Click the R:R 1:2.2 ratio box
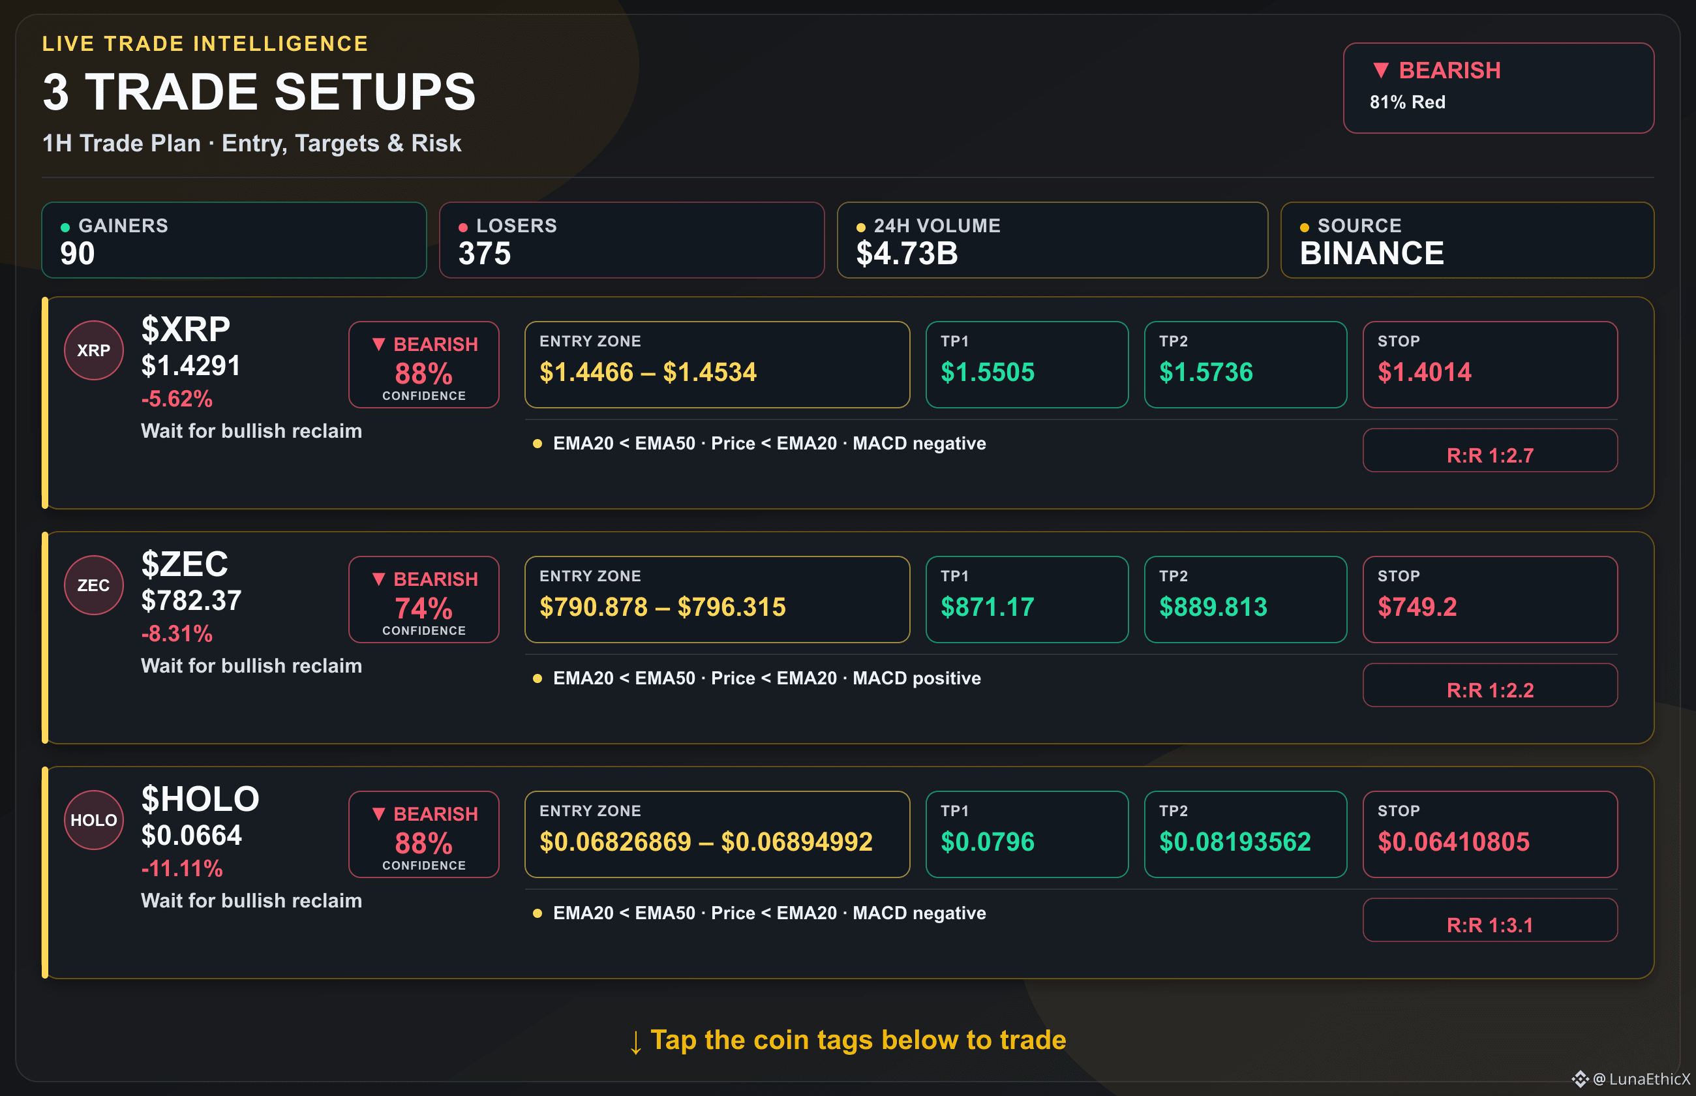Viewport: 1696px width, 1096px height. (1491, 686)
